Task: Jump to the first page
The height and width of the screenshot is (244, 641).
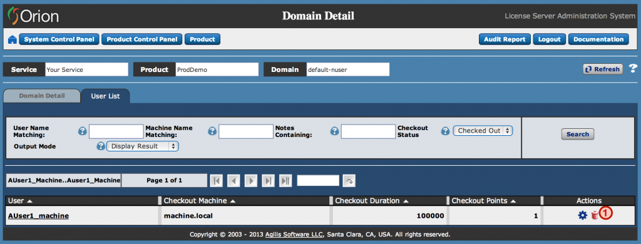Action: point(216,181)
